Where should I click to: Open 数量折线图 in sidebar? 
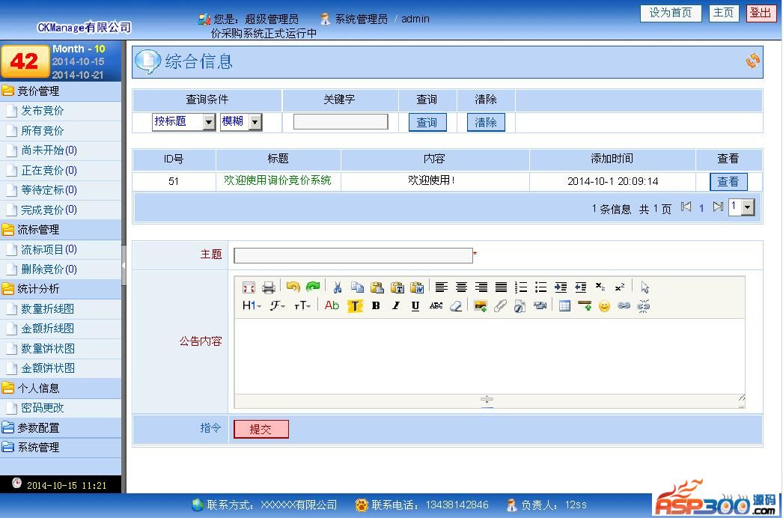point(47,309)
